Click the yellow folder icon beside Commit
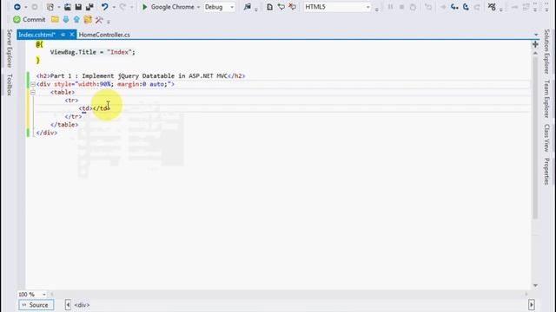 55,19
